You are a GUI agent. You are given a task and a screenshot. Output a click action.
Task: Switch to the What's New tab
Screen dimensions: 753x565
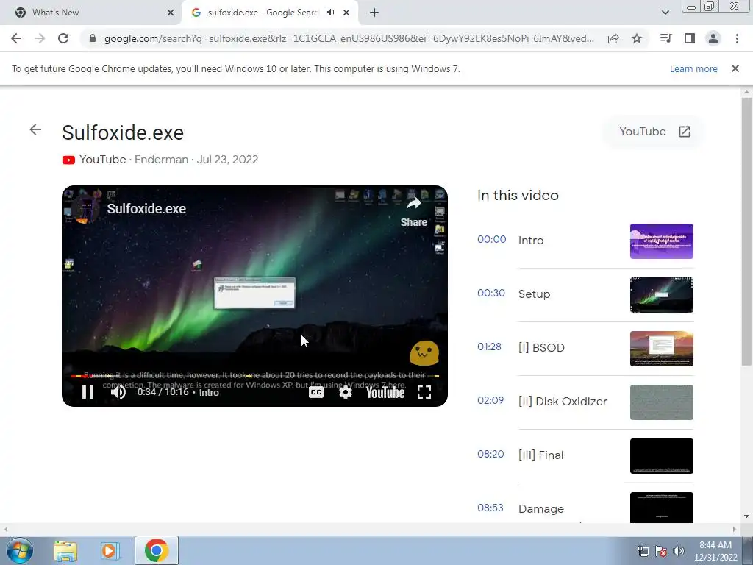(90, 13)
